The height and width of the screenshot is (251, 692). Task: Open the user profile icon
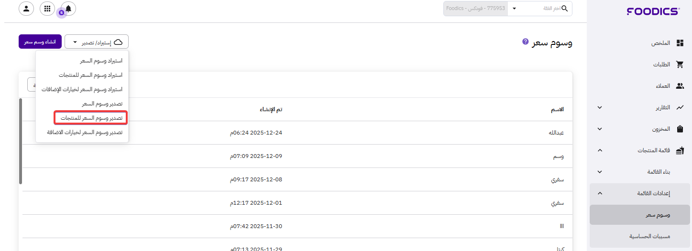coord(26,9)
